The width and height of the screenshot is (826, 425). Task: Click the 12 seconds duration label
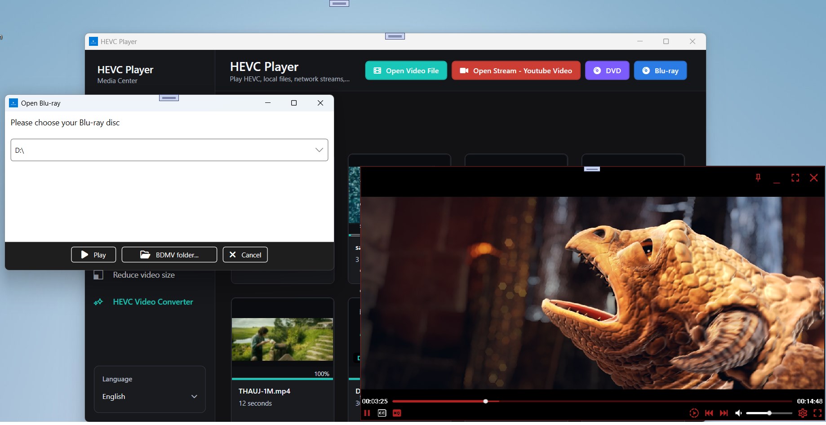coord(255,403)
